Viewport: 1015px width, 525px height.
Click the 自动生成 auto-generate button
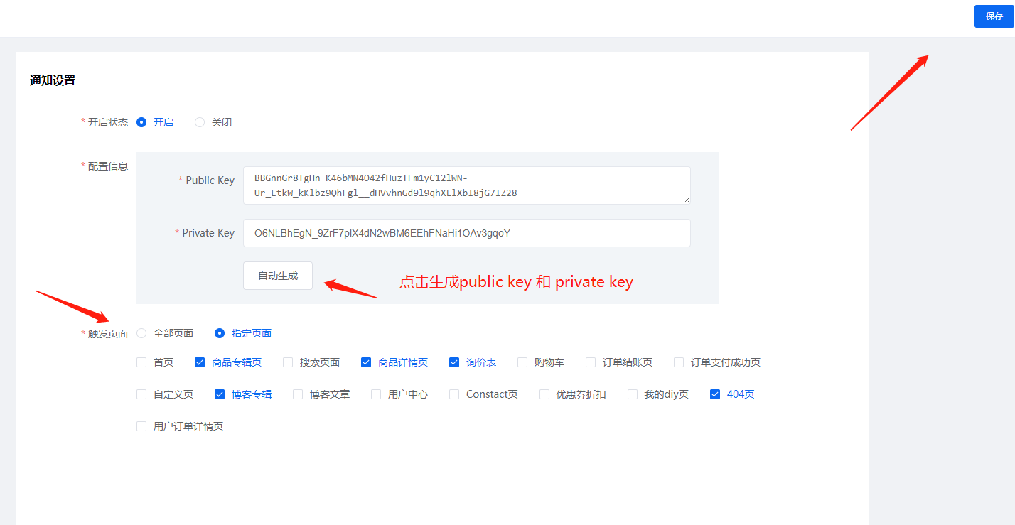click(x=278, y=276)
